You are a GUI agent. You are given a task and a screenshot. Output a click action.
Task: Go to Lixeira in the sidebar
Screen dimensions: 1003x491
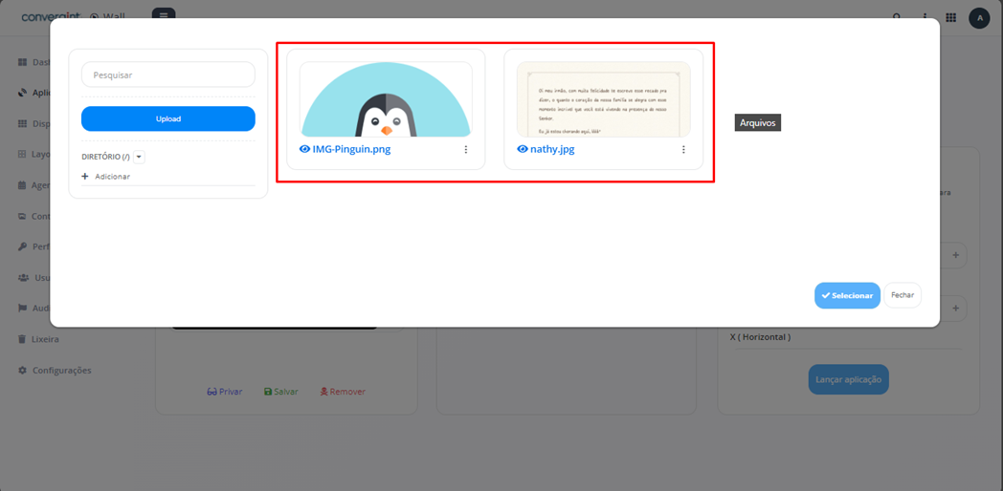point(45,339)
